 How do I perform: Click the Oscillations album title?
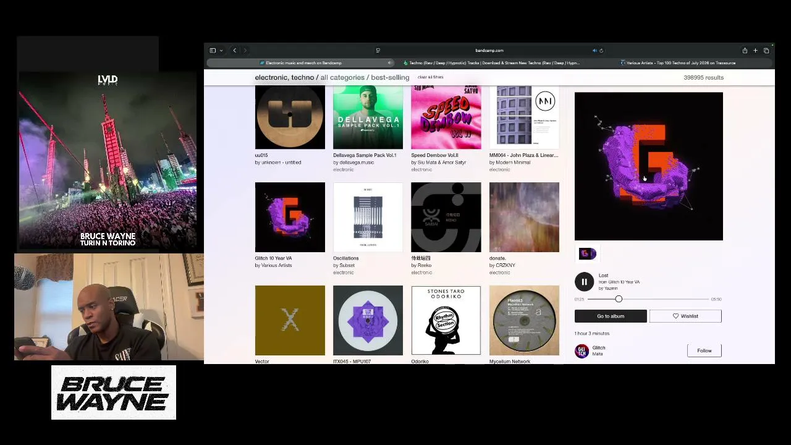[x=345, y=258]
